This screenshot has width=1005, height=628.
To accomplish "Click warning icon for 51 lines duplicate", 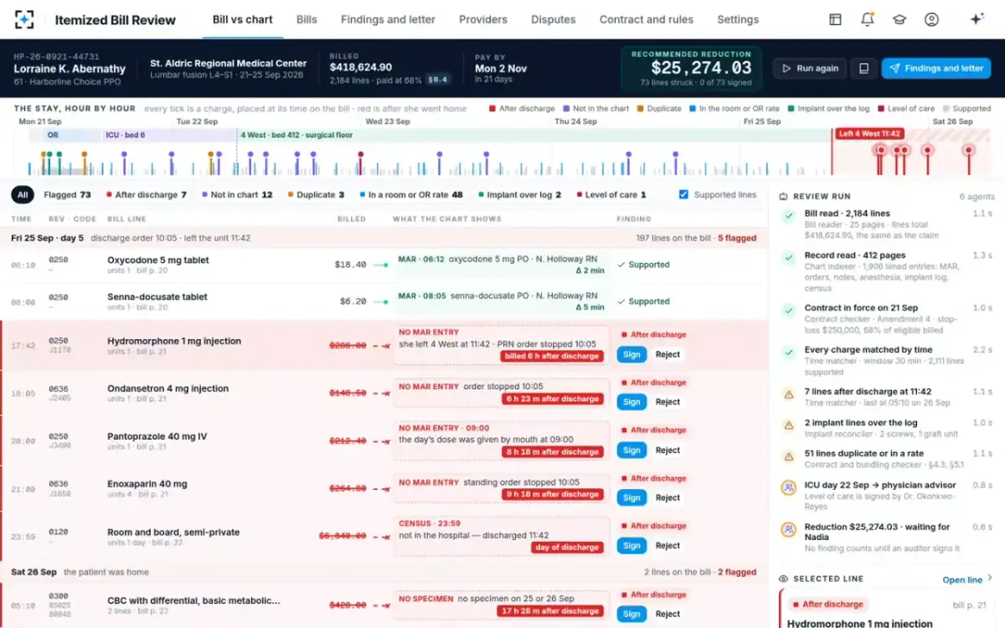I will click(788, 456).
